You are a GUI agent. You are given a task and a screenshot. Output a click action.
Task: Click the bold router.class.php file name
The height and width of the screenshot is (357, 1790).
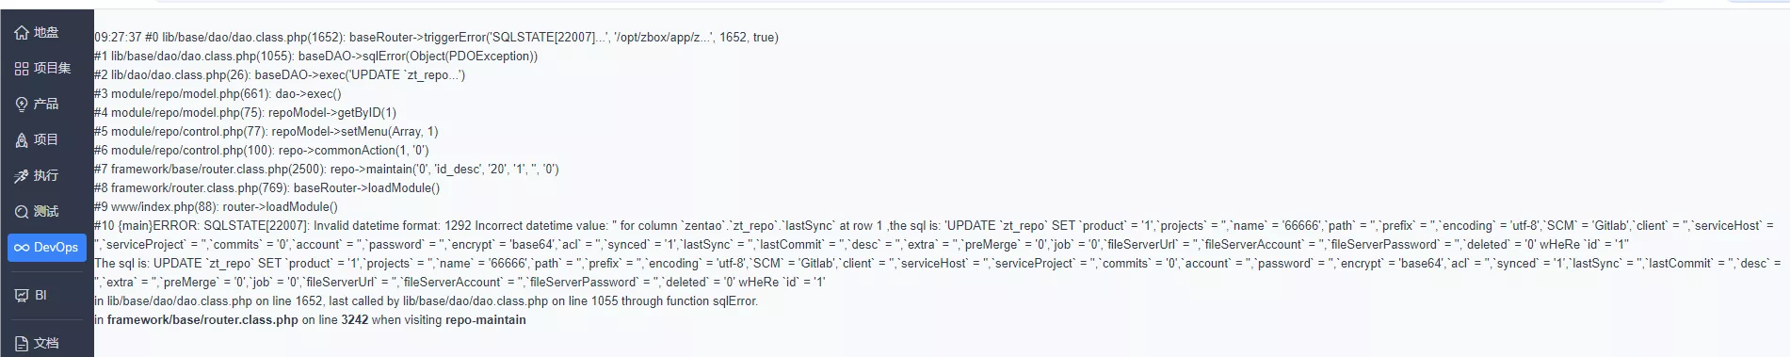click(202, 320)
